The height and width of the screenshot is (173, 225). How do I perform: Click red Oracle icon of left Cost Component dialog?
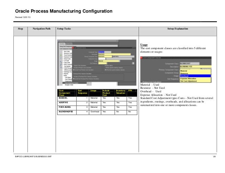73,48
